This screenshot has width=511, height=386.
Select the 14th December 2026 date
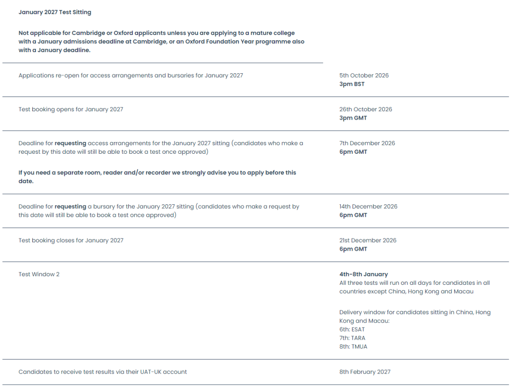[x=368, y=207]
